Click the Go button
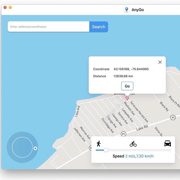 coord(127,86)
